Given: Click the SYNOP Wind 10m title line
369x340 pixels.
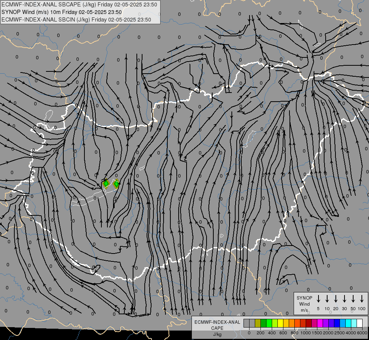Looking at the screenshot, I should (61, 12).
